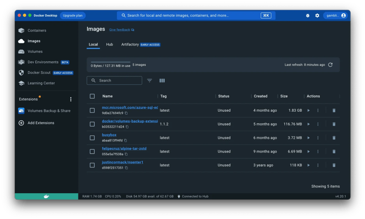Open more actions for volumes-backup-extension image
This screenshot has height=219, width=365.
(x=318, y=124)
